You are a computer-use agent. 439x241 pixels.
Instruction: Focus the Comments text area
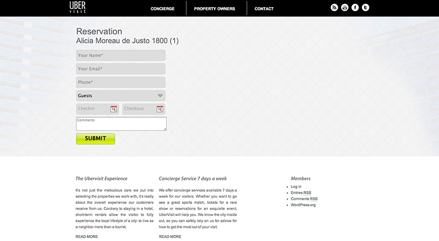pos(121,124)
